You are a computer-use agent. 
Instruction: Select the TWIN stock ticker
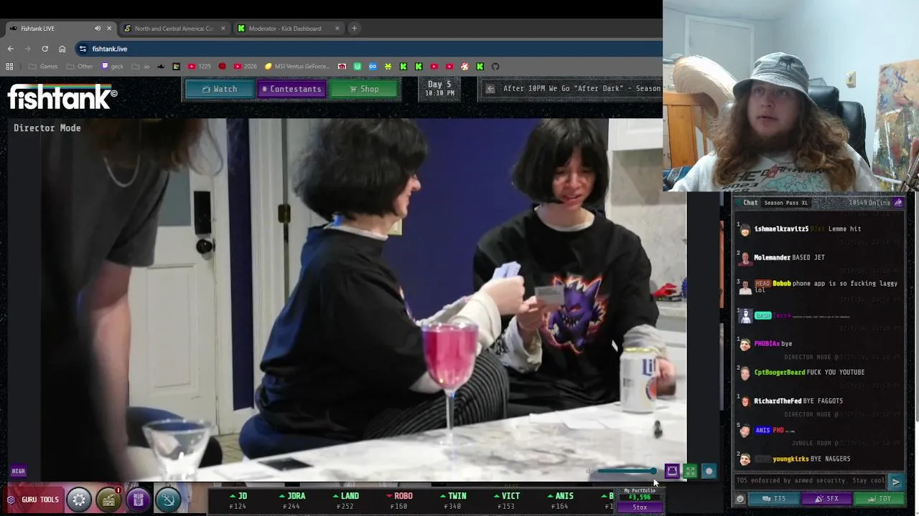click(x=452, y=501)
